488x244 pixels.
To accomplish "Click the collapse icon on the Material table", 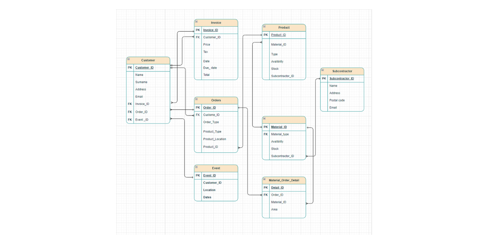I will click(264, 119).
